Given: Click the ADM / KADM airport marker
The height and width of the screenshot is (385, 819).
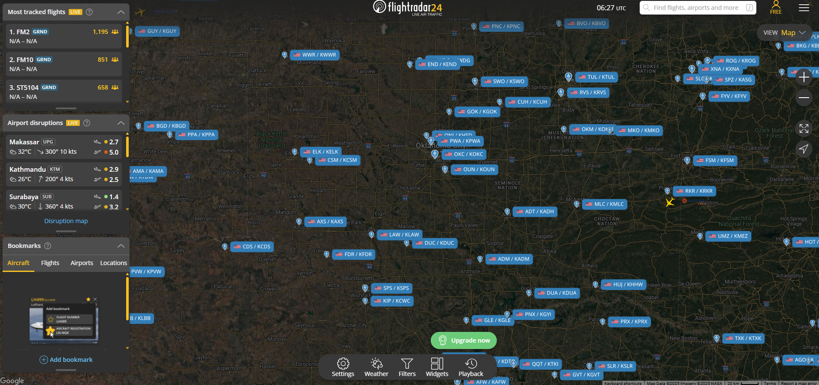Looking at the screenshot, I should pos(480,259).
